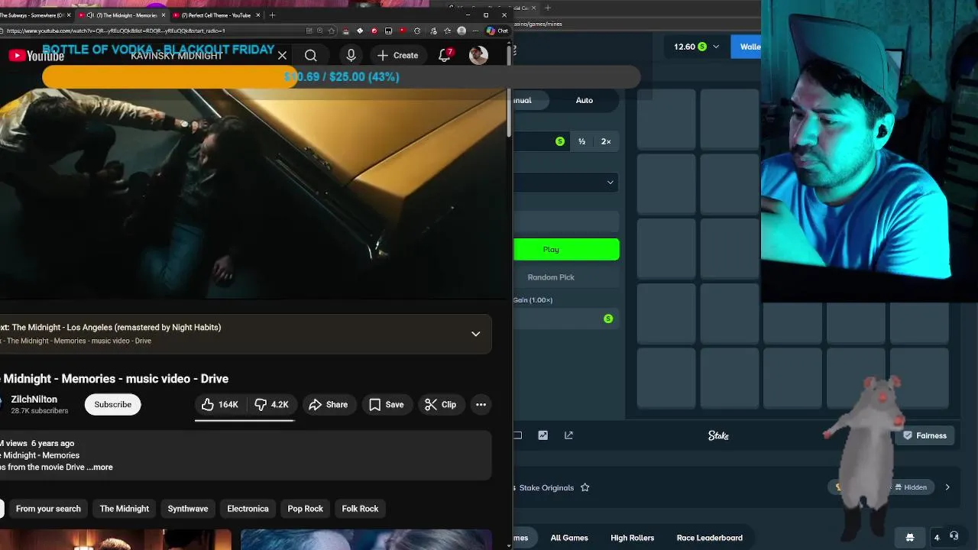Click the live stats chart icon in Stake
The image size is (978, 550).
click(542, 435)
